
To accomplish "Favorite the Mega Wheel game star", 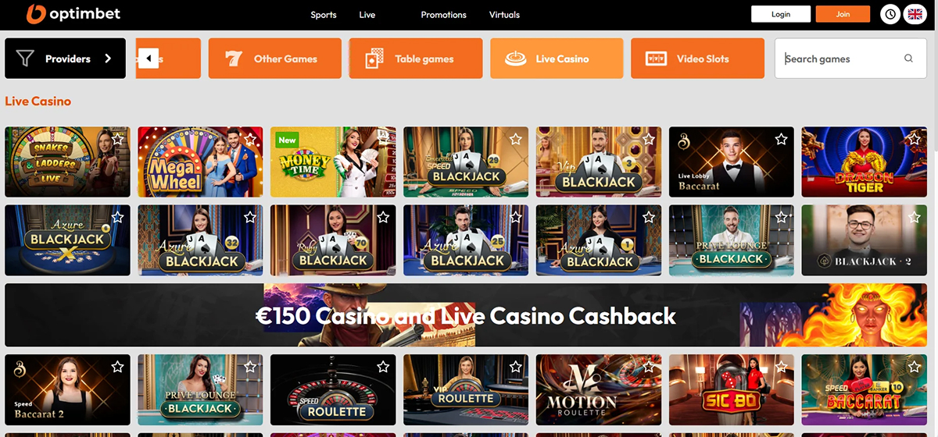I will 250,139.
